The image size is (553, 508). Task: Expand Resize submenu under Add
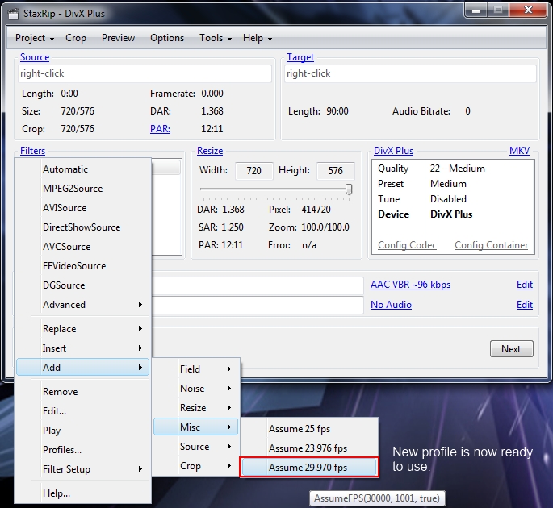pos(195,408)
